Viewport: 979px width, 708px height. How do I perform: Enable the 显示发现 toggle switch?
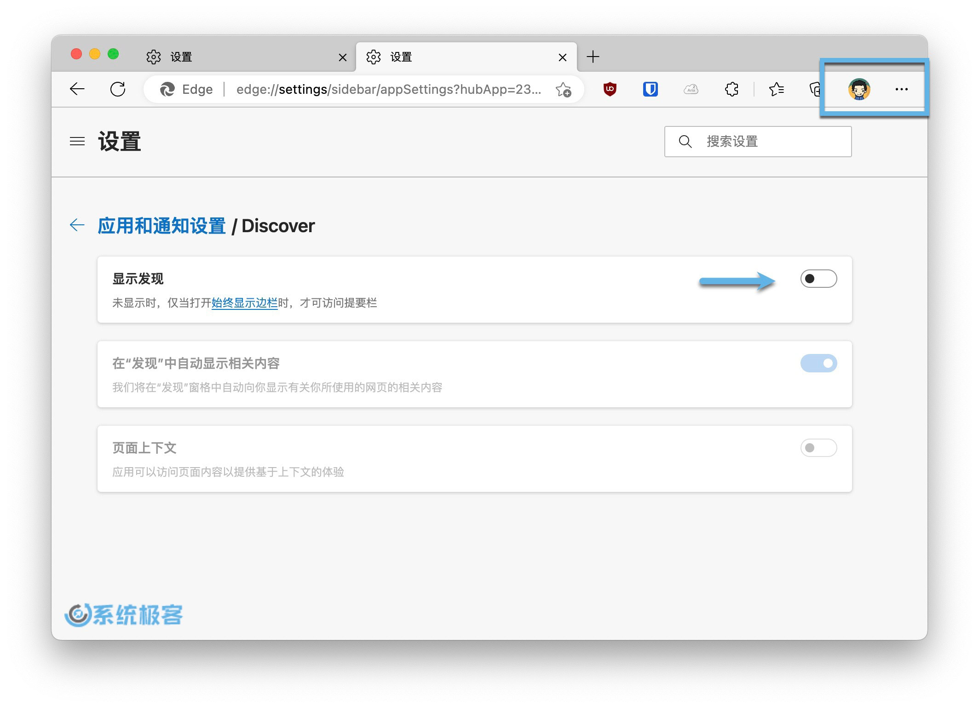[x=818, y=279]
